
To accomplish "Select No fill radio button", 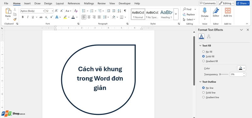I will coord(203,52).
